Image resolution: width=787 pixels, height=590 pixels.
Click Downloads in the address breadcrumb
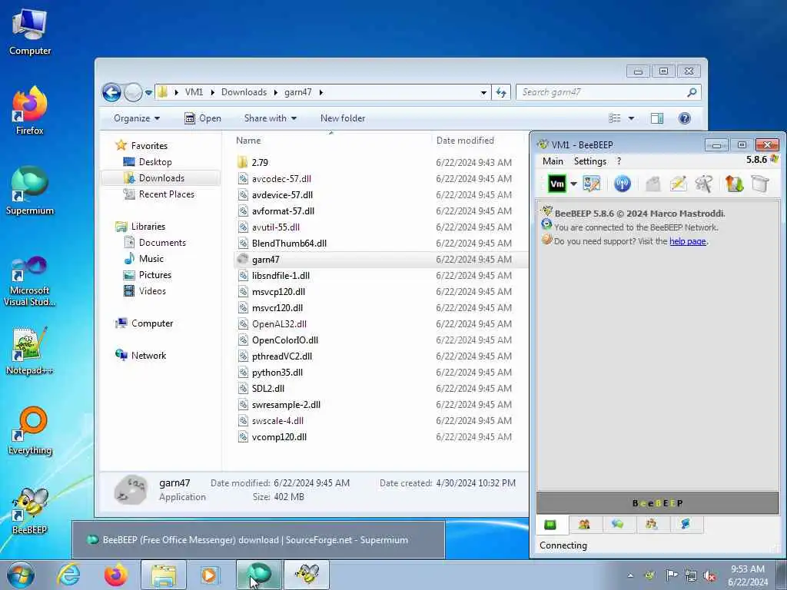pyautogui.click(x=244, y=92)
